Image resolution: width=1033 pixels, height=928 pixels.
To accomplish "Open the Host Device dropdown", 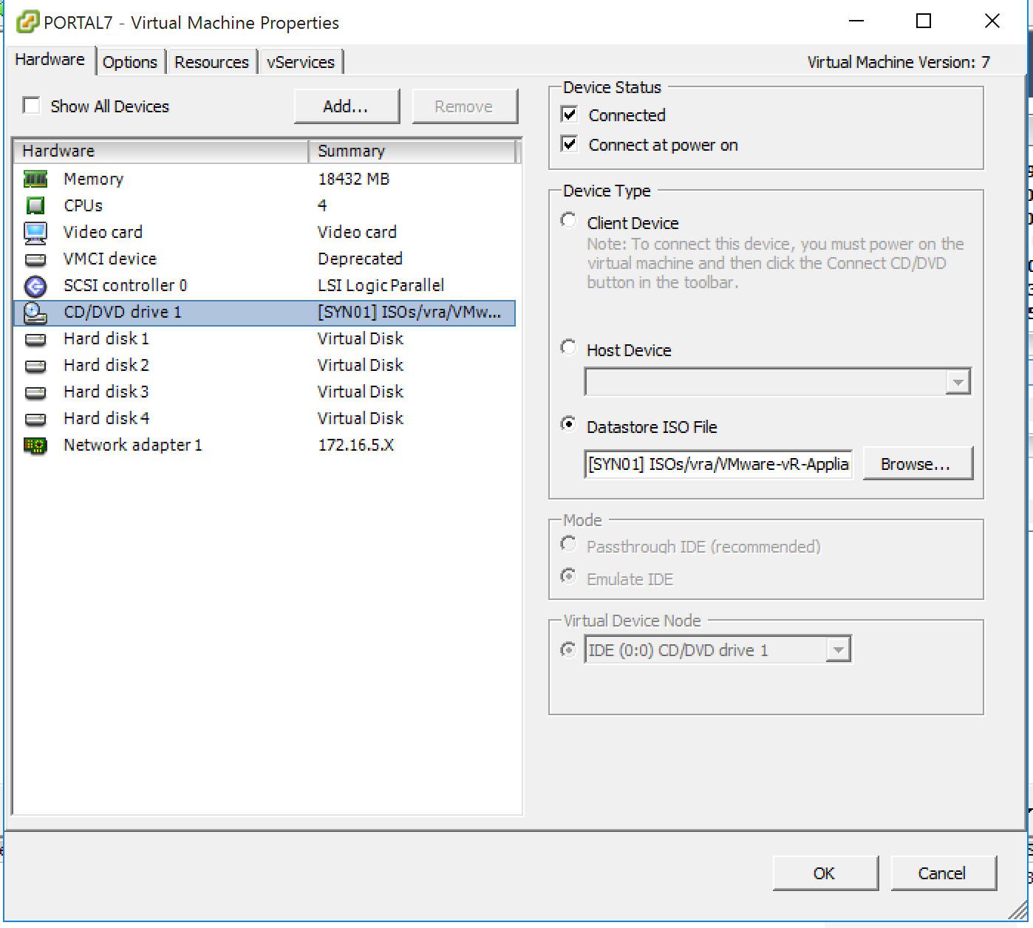I will click(x=958, y=382).
